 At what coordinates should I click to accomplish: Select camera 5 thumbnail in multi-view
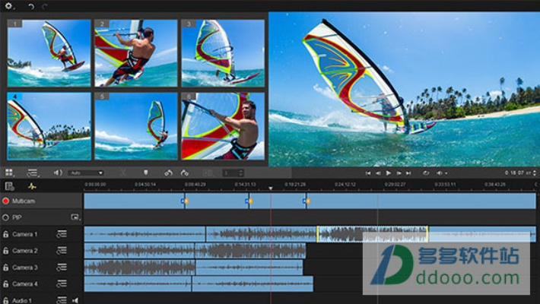pos(135,126)
